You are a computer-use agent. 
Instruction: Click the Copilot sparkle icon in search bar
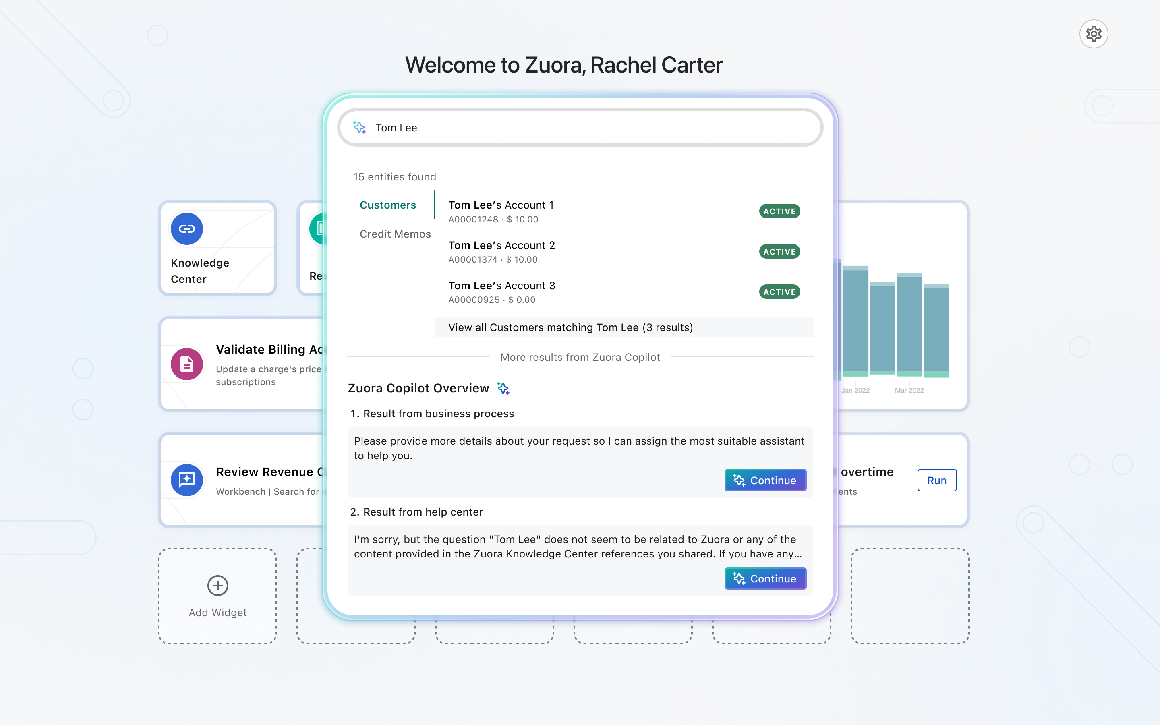[x=359, y=127]
